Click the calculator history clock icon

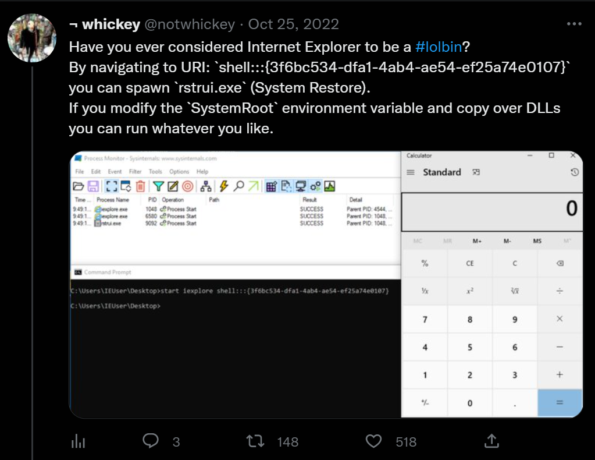click(x=575, y=172)
